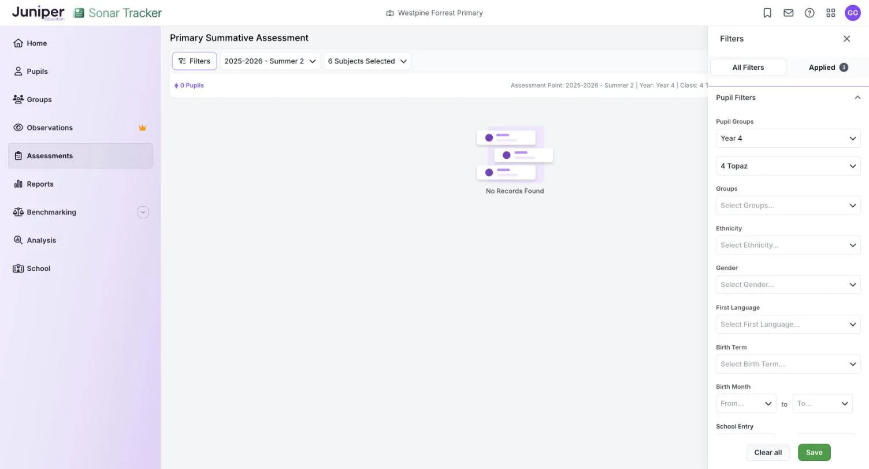Open the Year 4 pupil group dropdown
The image size is (869, 469).
pyautogui.click(x=788, y=139)
